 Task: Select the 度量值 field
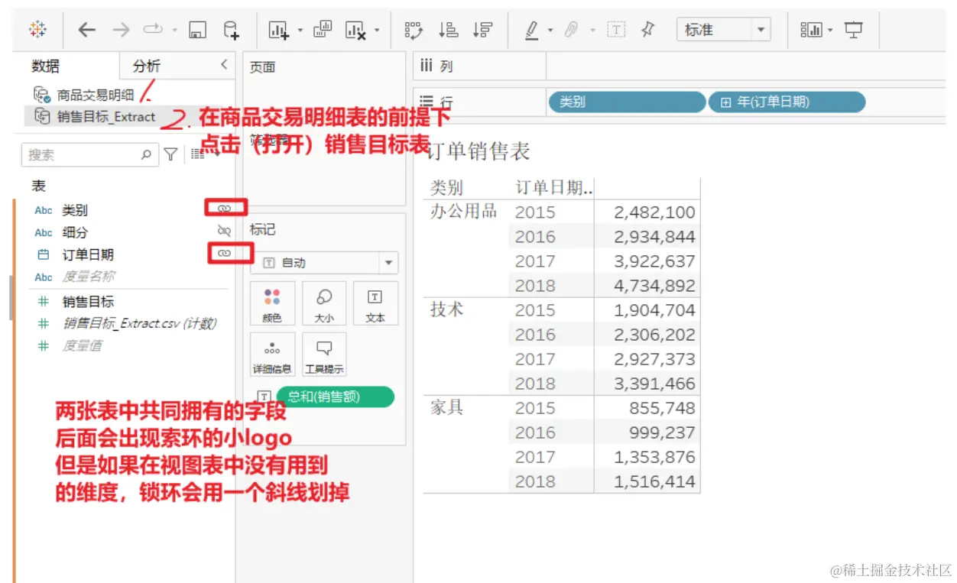(82, 345)
